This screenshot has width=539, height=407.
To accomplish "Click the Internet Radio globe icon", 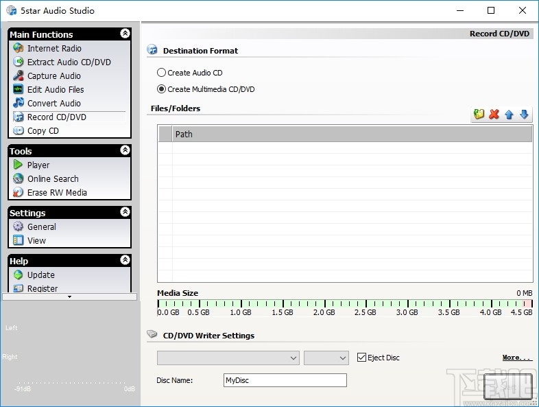I will pyautogui.click(x=19, y=48).
